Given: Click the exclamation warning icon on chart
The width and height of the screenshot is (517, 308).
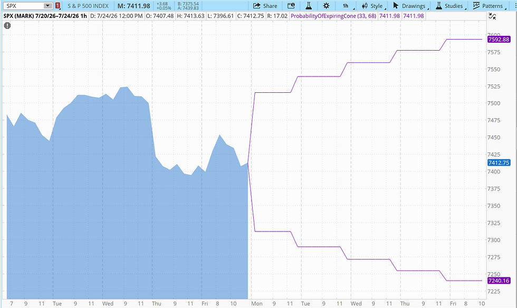Looking at the screenshot, I should pyautogui.click(x=7, y=25).
